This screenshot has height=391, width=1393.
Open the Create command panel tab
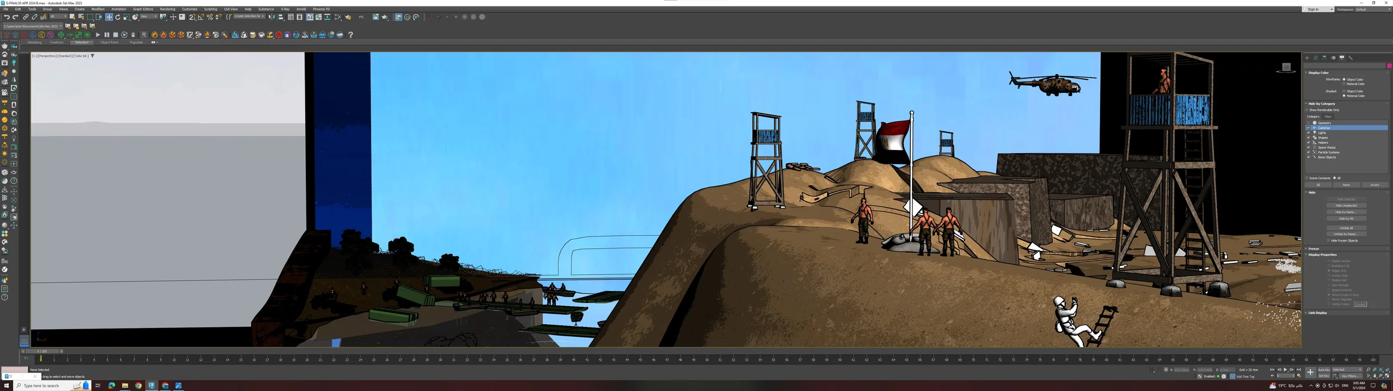click(1307, 58)
